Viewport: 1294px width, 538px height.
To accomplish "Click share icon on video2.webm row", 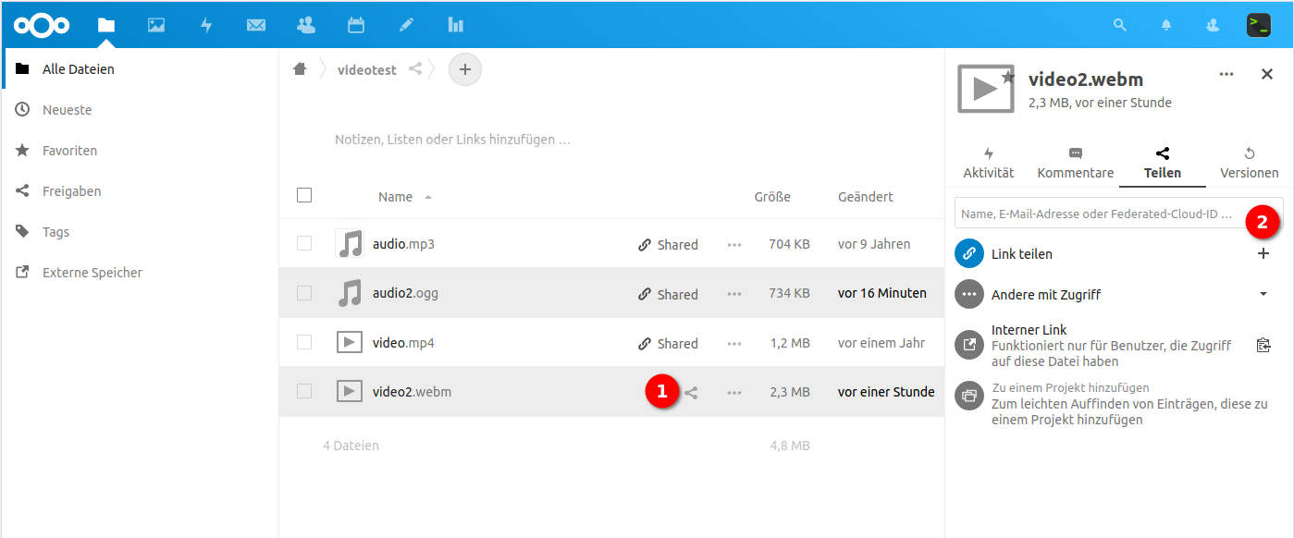I will click(691, 393).
